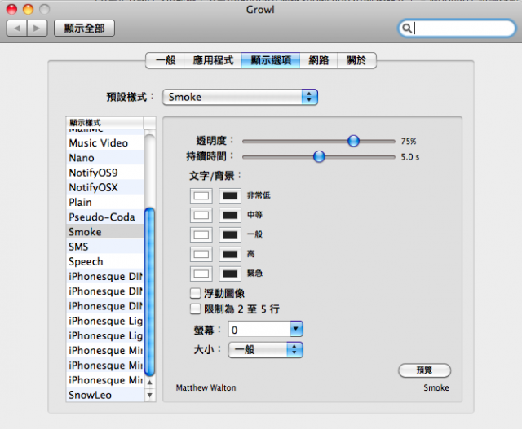Open text color well for 非常低
The width and height of the screenshot is (522, 429).
coord(201,195)
